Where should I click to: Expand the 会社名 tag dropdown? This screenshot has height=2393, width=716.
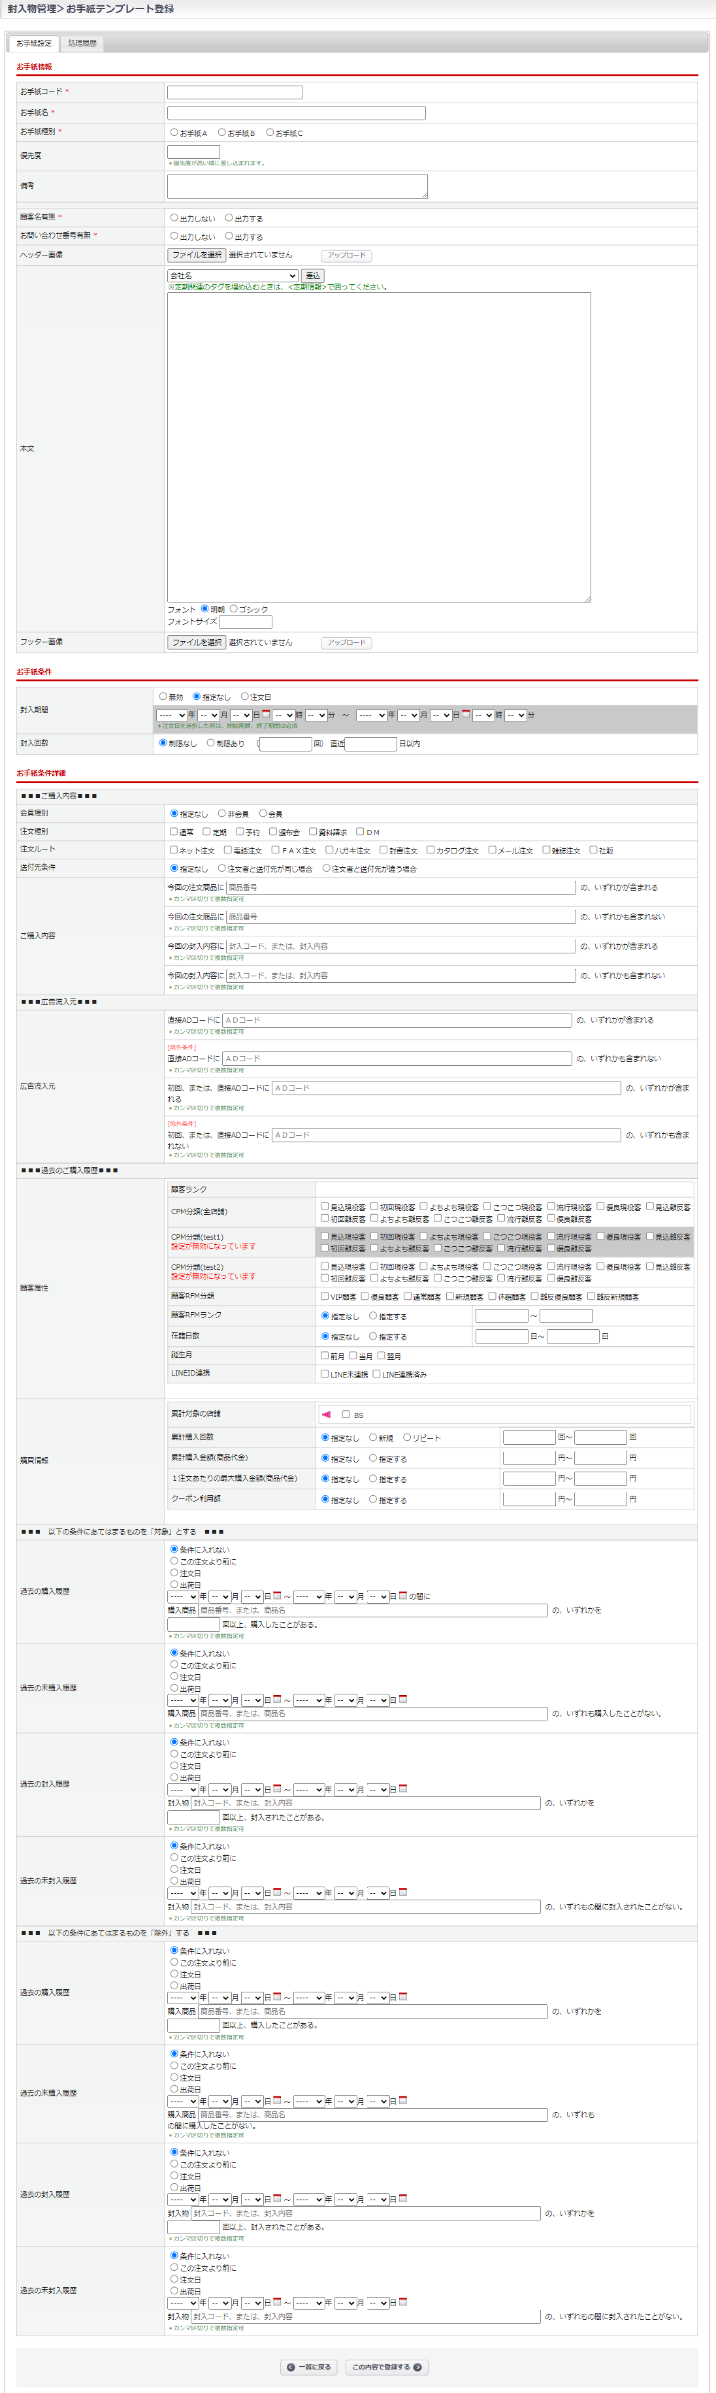click(x=232, y=276)
